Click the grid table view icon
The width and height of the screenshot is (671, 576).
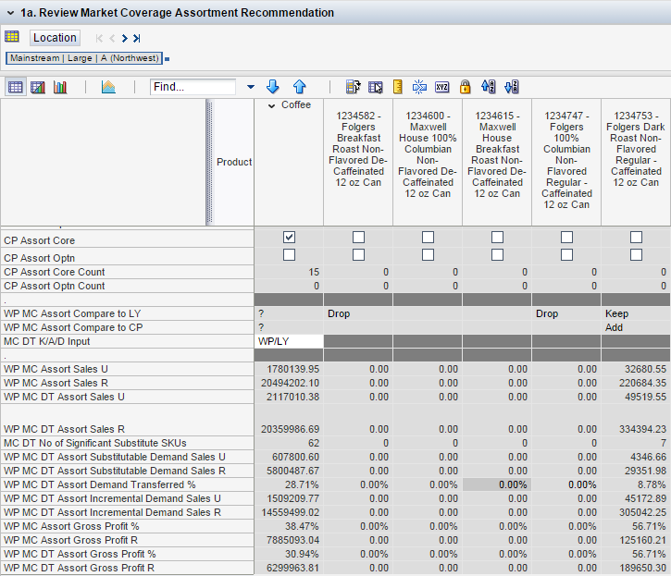pos(16,87)
